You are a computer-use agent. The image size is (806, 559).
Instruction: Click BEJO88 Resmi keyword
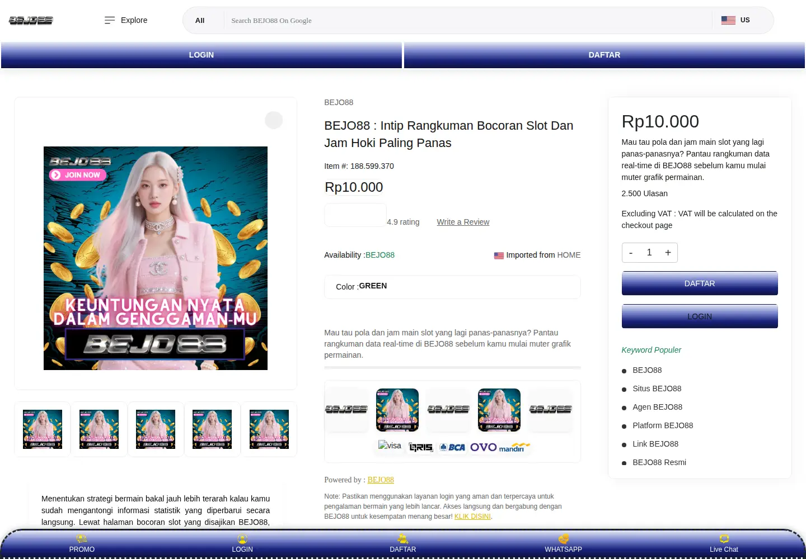tap(659, 462)
